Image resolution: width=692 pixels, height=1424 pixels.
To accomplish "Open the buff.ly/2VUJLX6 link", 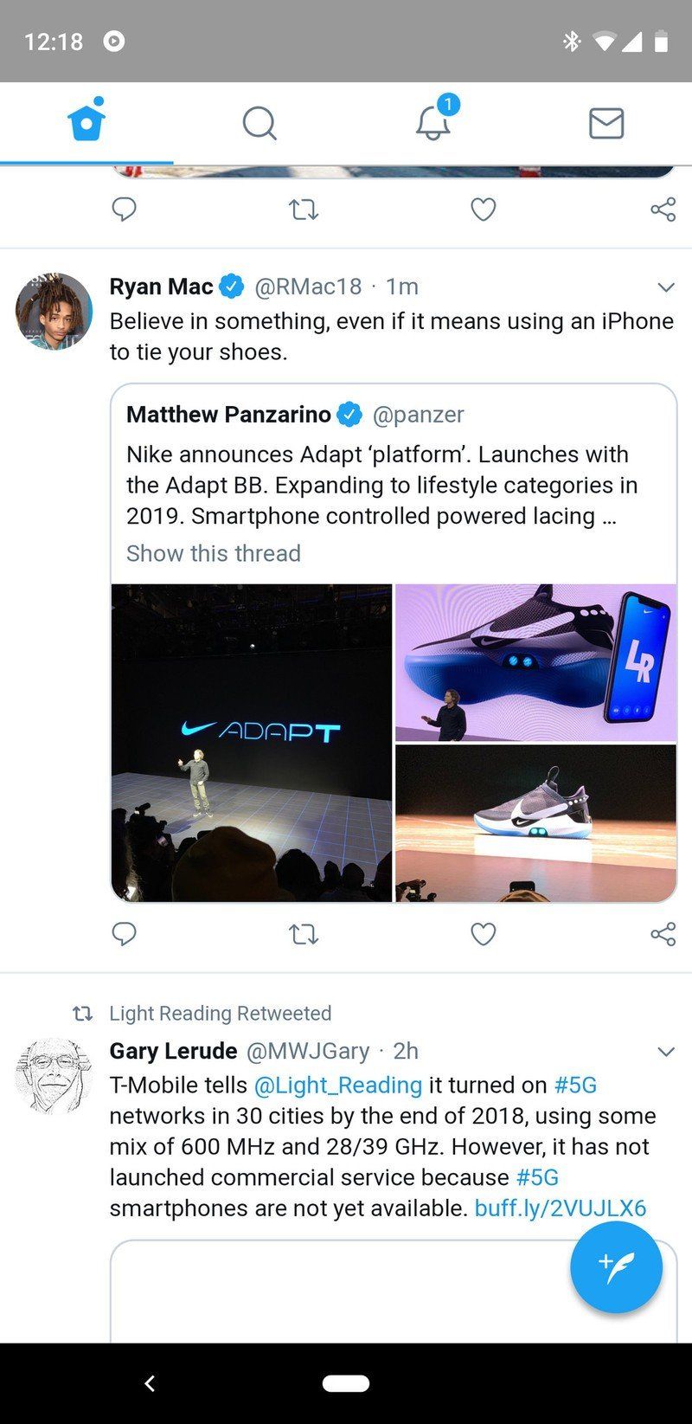I will coord(559,1208).
